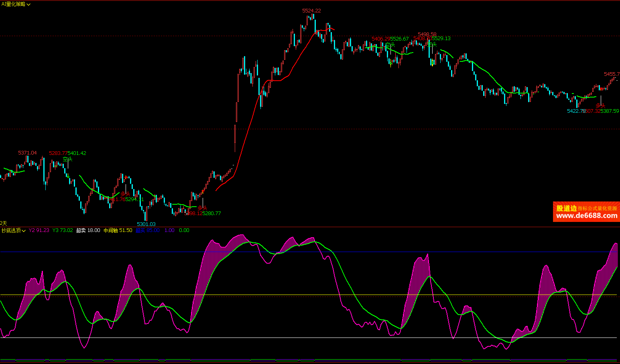620x364 pixels.
Task: Click the 5422.78 low price label
Action: point(576,111)
